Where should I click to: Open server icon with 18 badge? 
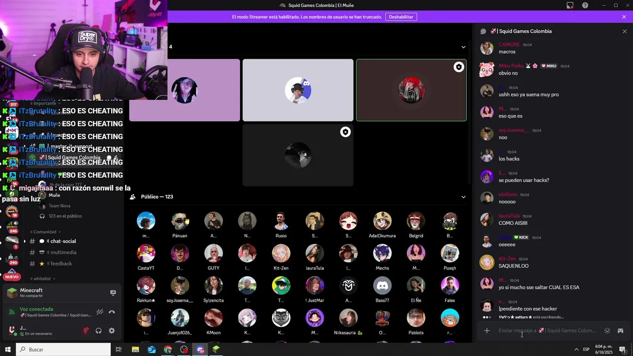tap(12, 211)
